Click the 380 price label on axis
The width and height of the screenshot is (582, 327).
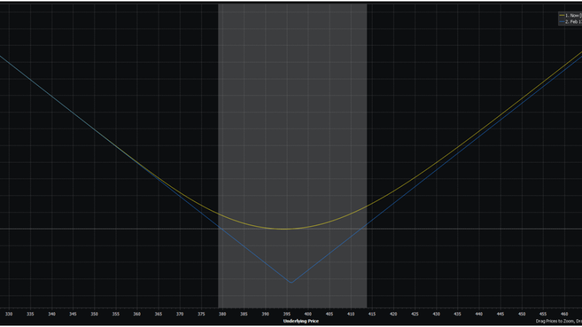point(223,314)
